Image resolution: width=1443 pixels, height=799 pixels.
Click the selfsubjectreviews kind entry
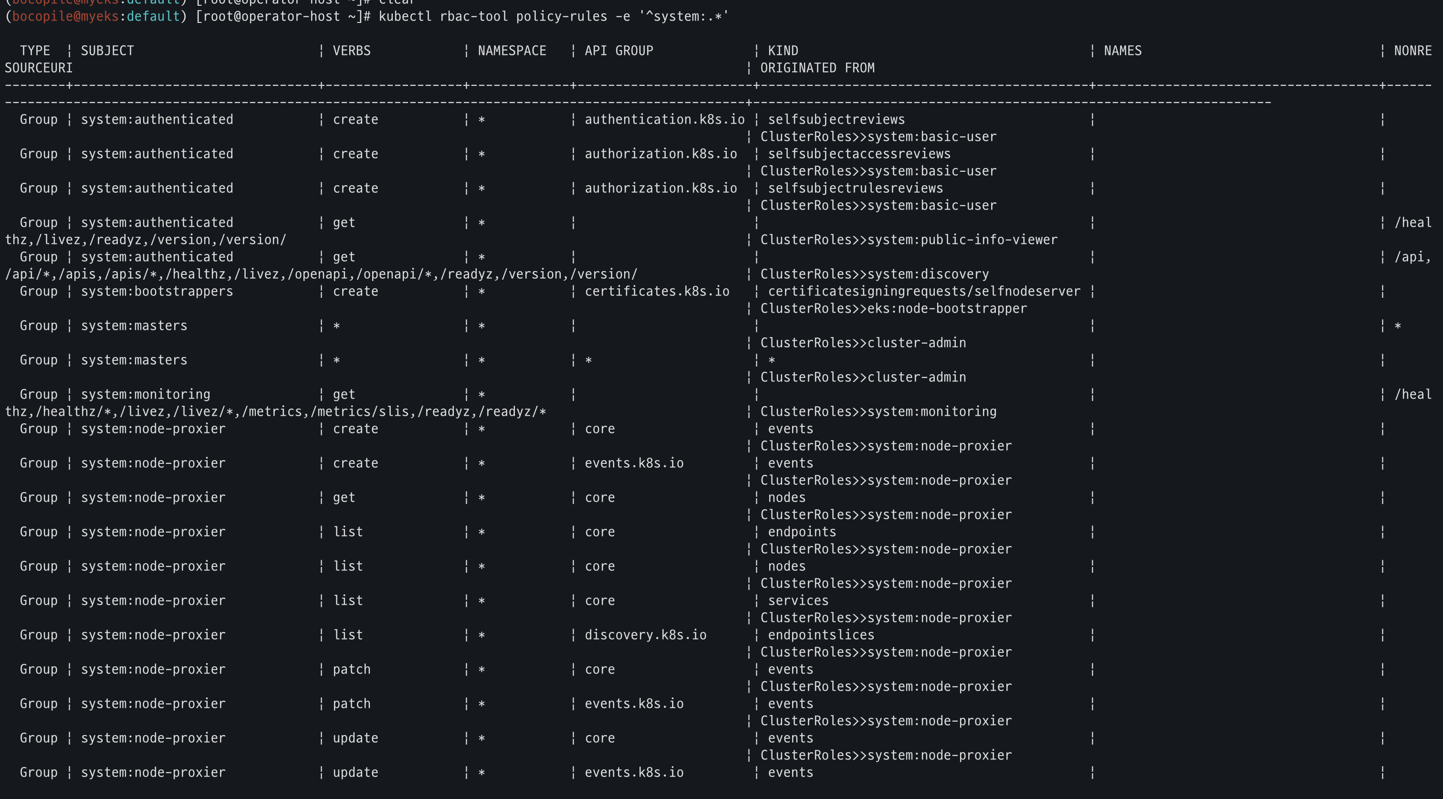click(x=837, y=119)
